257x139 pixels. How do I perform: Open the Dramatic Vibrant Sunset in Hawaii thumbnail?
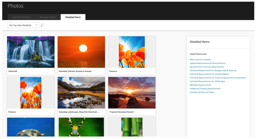click(x=81, y=52)
